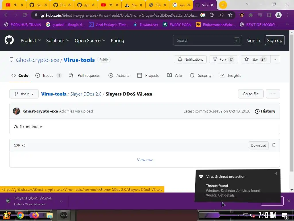This screenshot has height=221, width=294.
Task: Open the Ghost-crypto-exe owner link
Action: pyautogui.click(x=38, y=60)
